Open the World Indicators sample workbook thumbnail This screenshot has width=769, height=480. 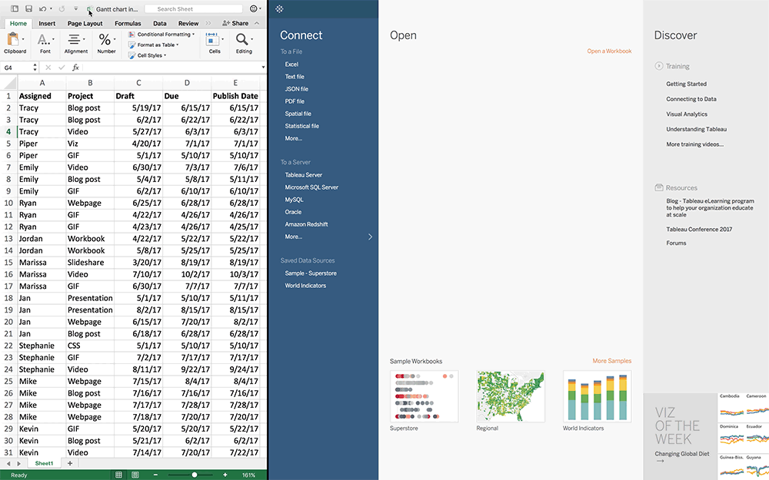point(597,396)
